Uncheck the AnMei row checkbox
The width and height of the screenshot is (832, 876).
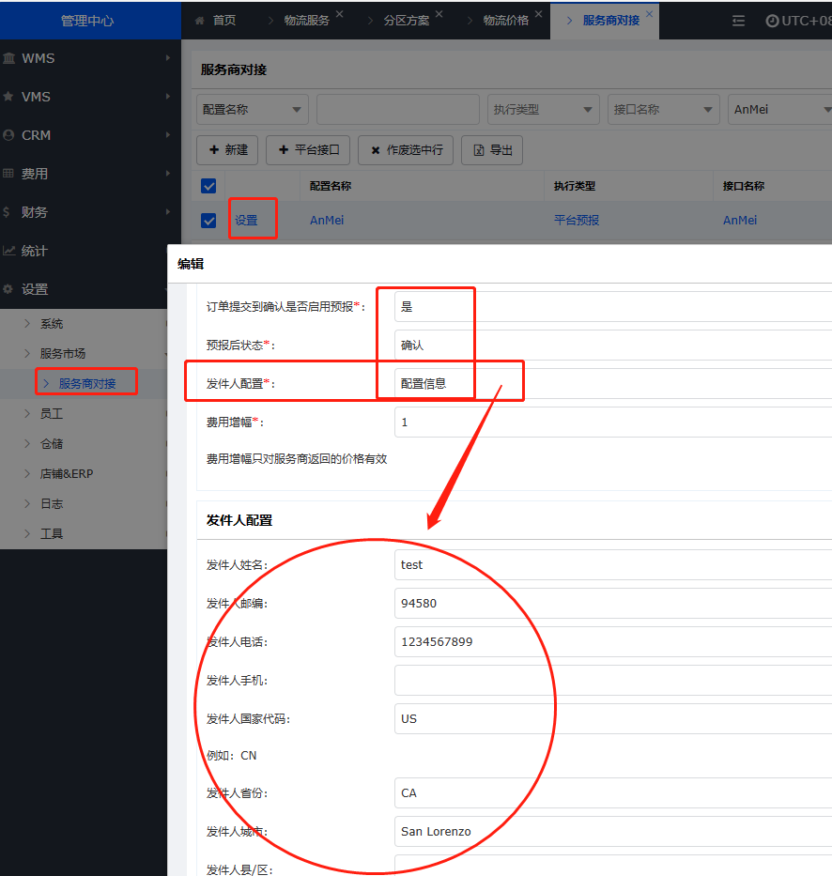coord(208,221)
